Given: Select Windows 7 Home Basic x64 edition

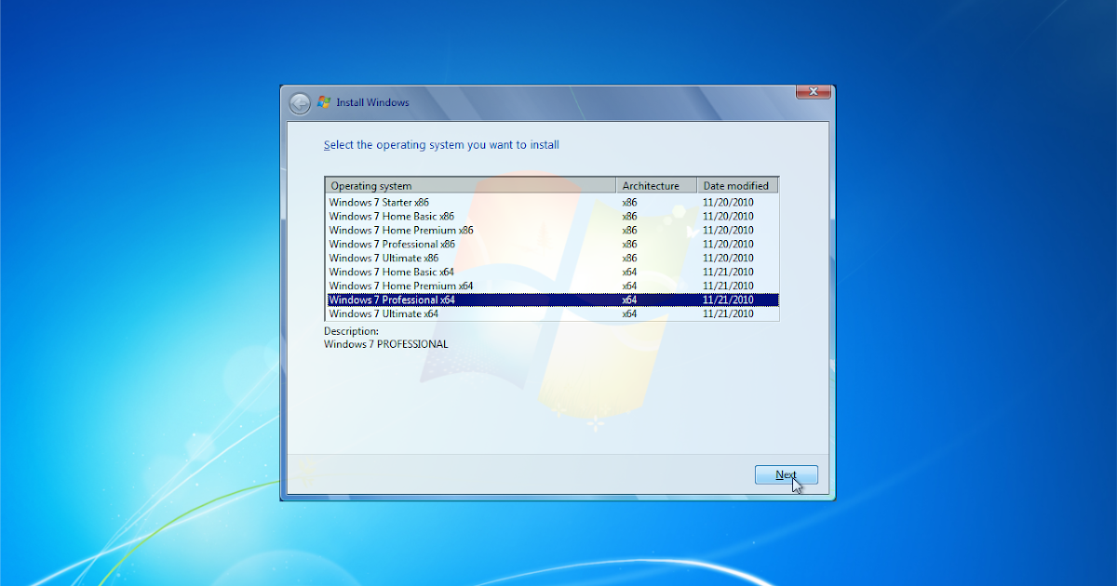Looking at the screenshot, I should [x=391, y=272].
